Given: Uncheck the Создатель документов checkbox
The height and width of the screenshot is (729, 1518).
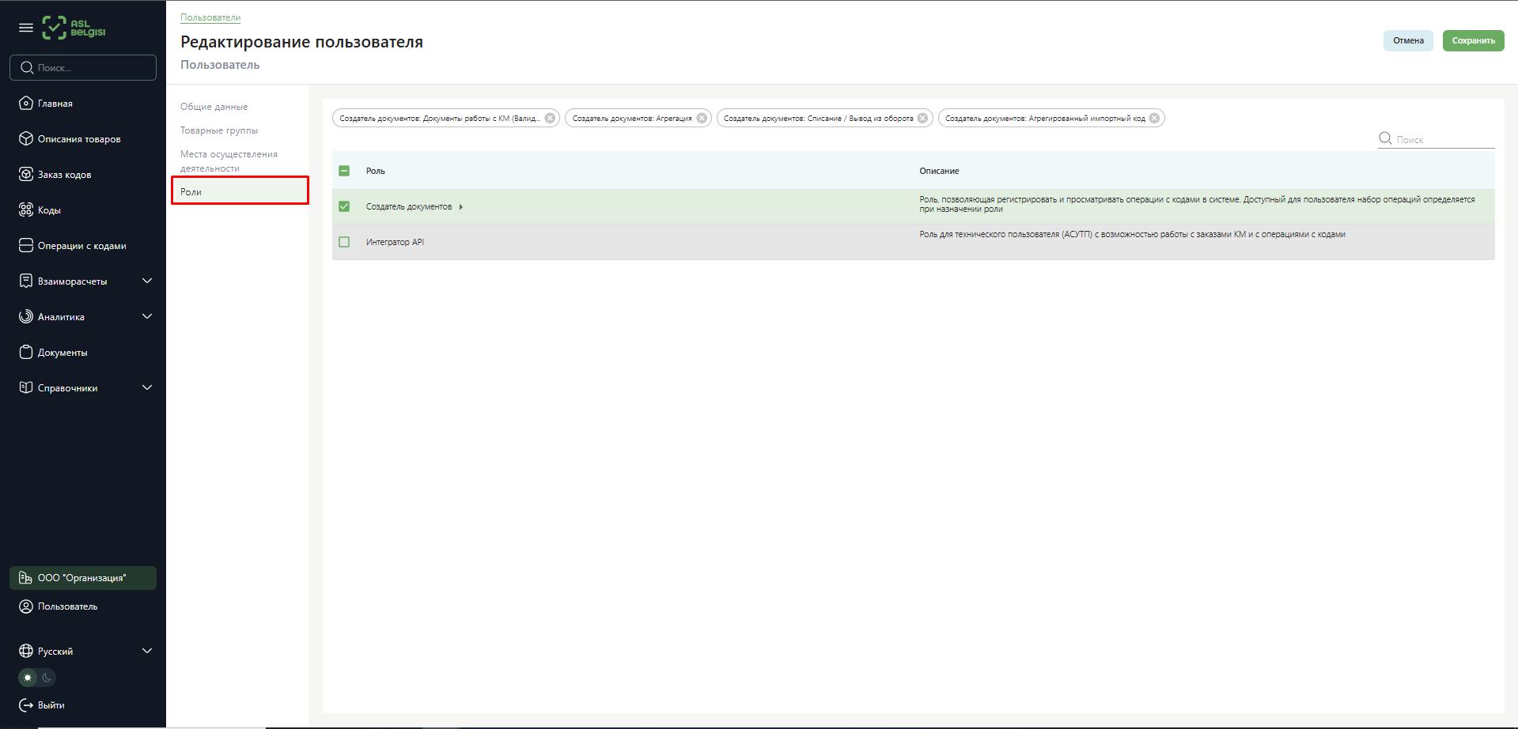Looking at the screenshot, I should click(344, 206).
